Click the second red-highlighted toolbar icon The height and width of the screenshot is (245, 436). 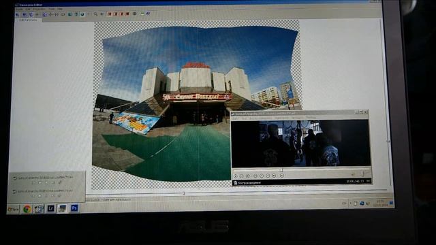click(115, 14)
